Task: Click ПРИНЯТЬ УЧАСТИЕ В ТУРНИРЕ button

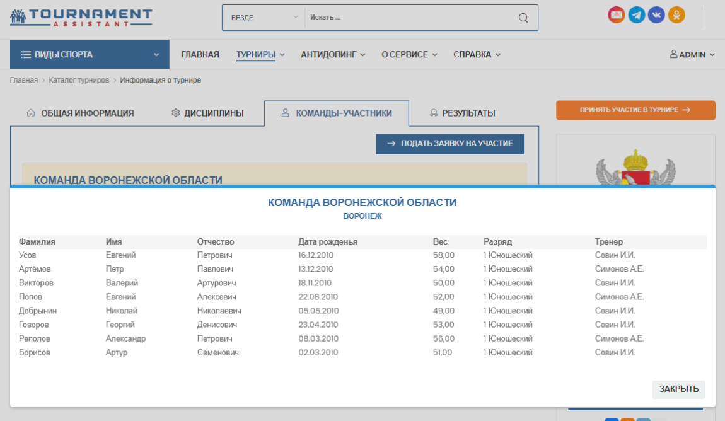Action: 635,110
